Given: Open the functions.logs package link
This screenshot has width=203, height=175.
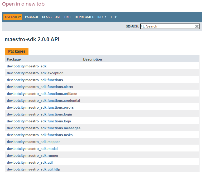Looking at the screenshot, I should coord(39,121).
